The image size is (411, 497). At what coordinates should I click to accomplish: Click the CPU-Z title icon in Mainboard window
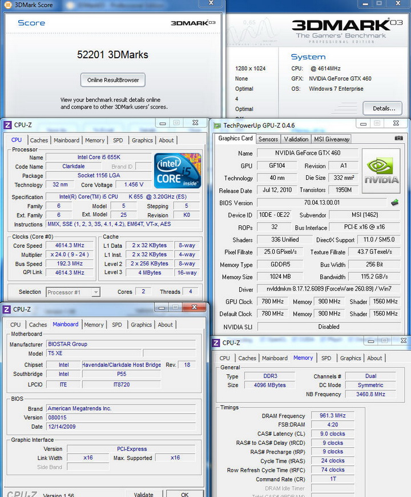tap(6, 309)
